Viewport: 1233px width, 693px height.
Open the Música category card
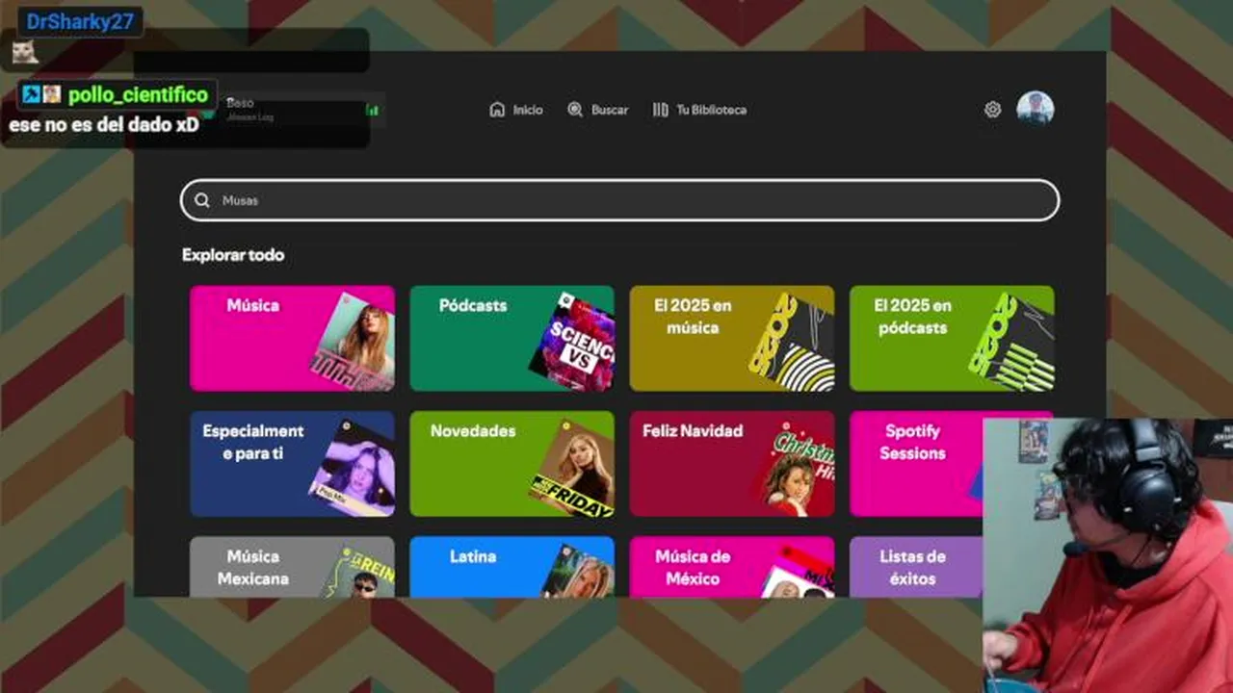pyautogui.click(x=292, y=338)
